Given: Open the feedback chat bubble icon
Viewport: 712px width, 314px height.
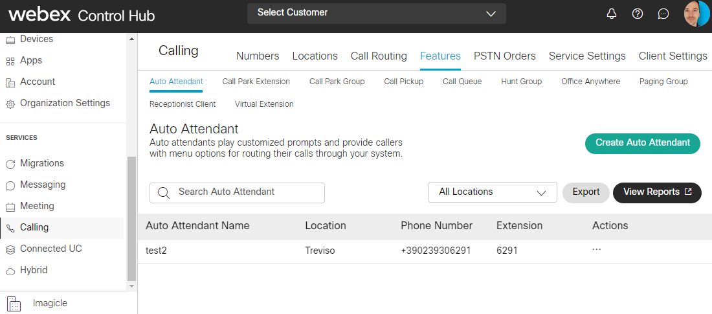Looking at the screenshot, I should pos(663,14).
